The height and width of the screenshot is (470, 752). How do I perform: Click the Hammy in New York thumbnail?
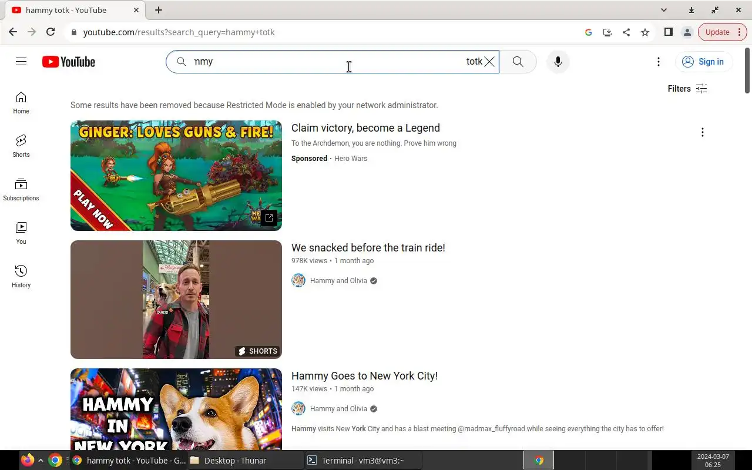(176, 409)
